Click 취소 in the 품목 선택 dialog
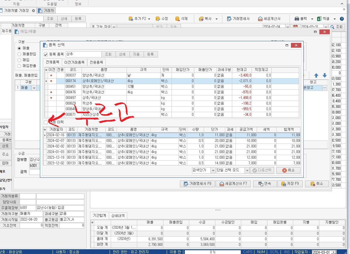The height and width of the screenshot is (254, 350). (x=288, y=170)
